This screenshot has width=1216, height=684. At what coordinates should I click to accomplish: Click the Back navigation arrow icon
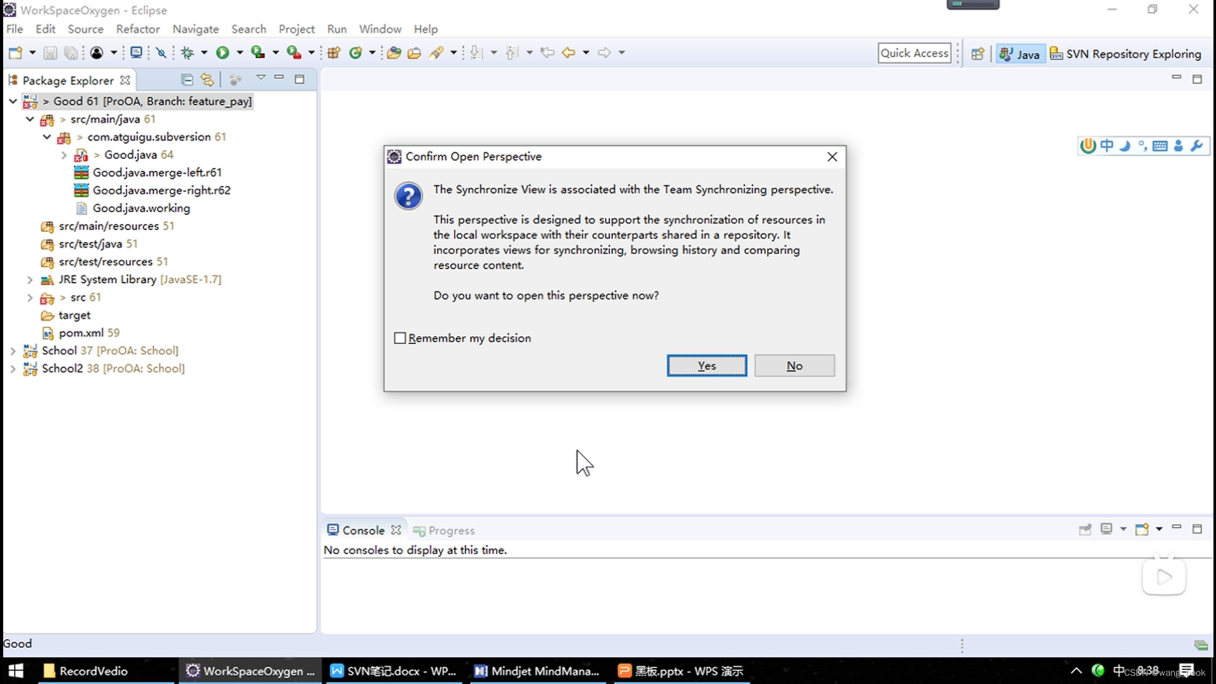point(569,53)
